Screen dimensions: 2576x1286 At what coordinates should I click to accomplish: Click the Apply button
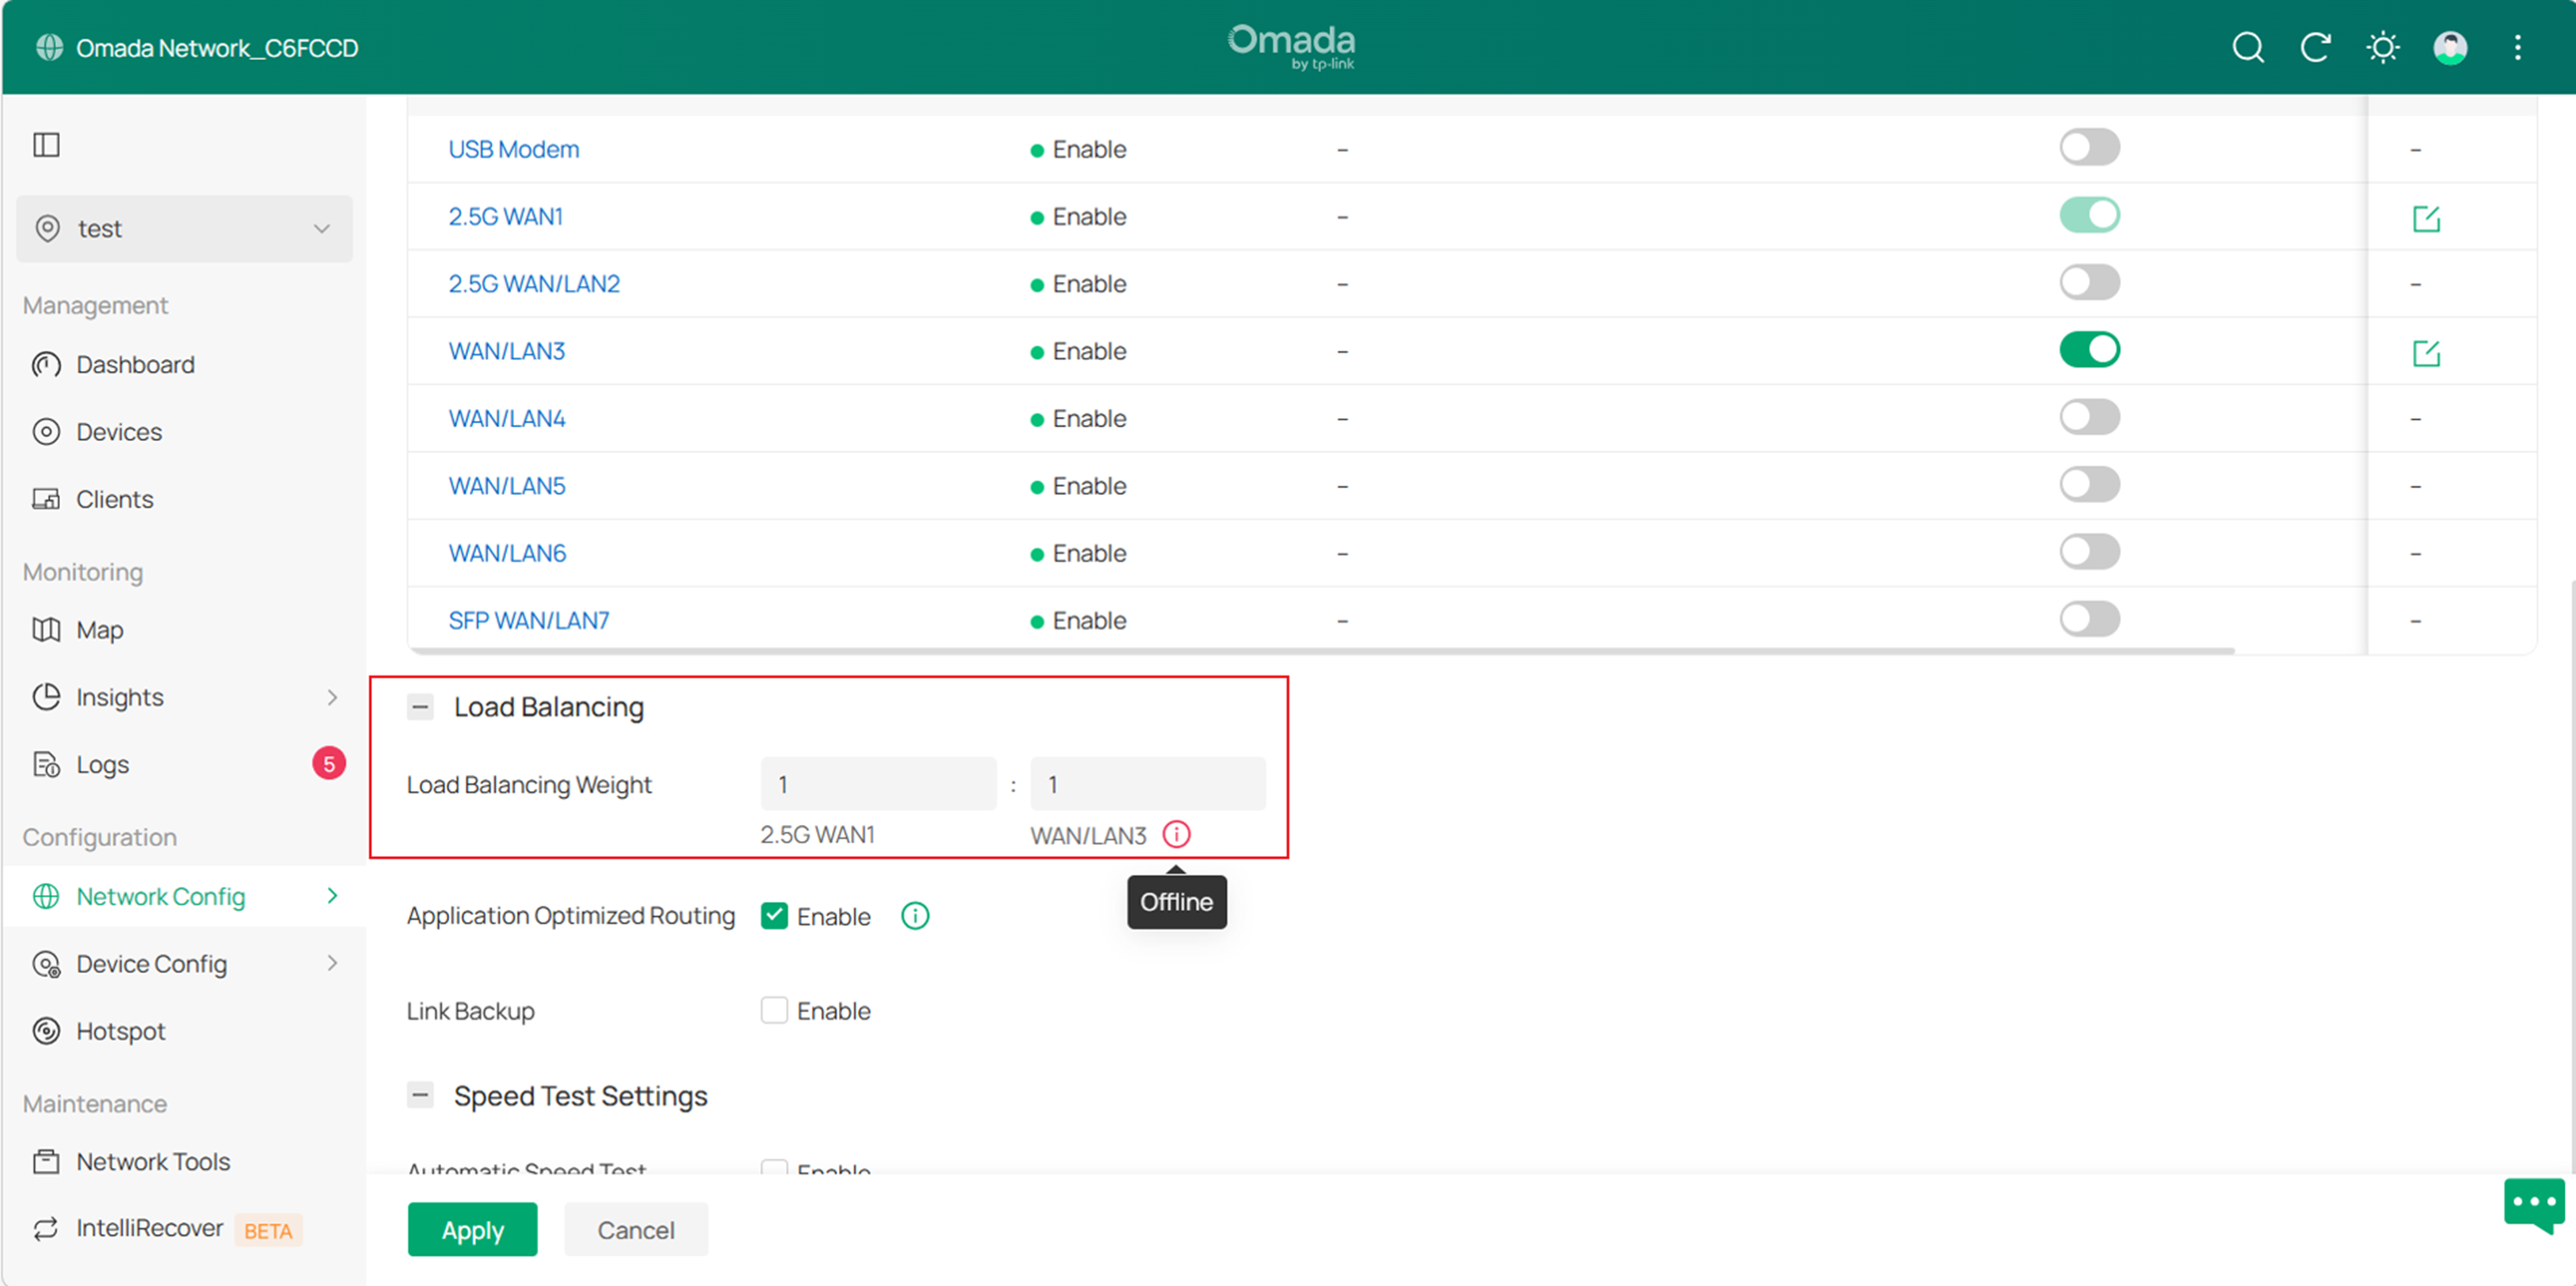click(x=472, y=1229)
